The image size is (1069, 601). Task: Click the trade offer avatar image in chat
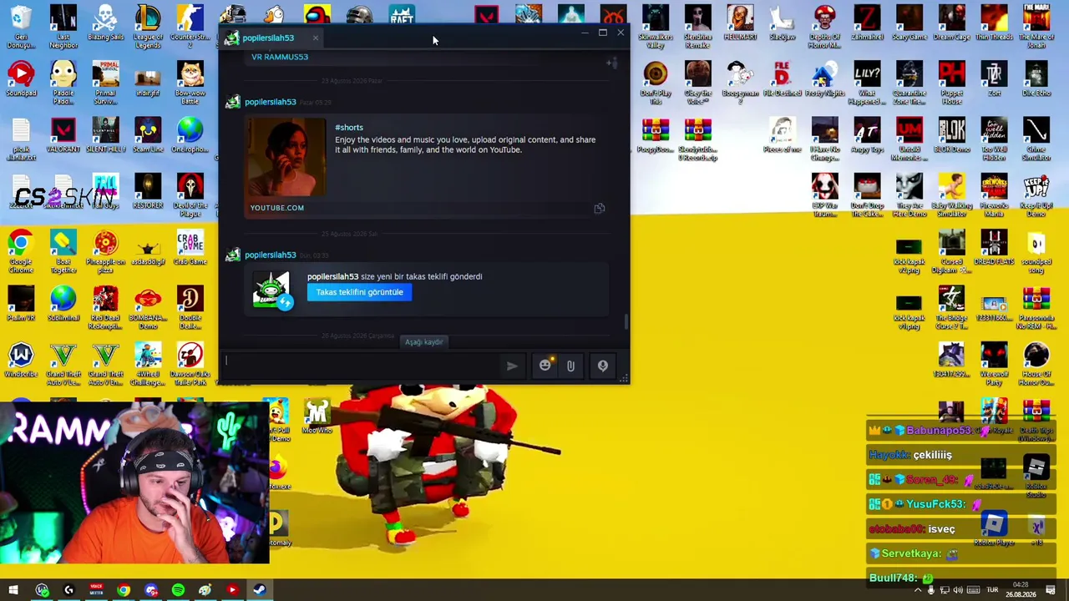(x=271, y=290)
